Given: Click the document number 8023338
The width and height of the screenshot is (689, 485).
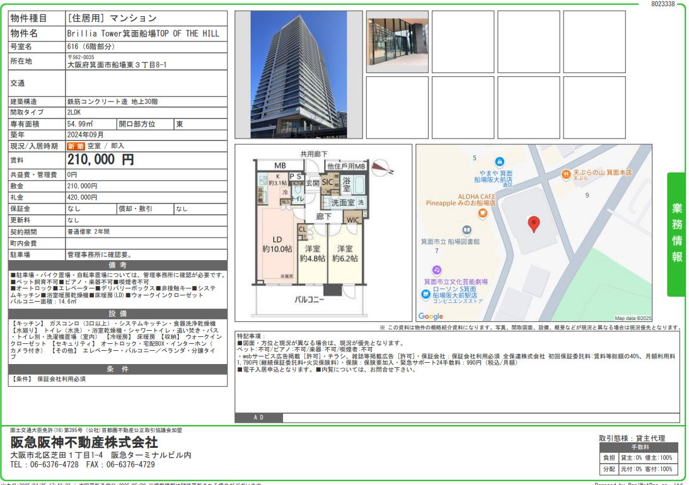Looking at the screenshot, I should point(663,4).
